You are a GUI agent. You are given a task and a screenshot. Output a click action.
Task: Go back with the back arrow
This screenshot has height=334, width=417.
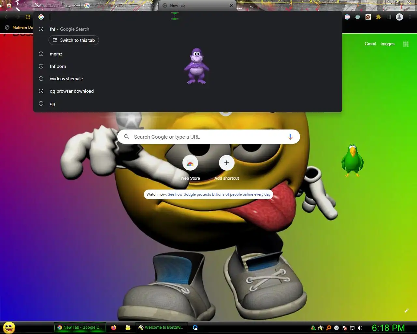click(x=7, y=17)
